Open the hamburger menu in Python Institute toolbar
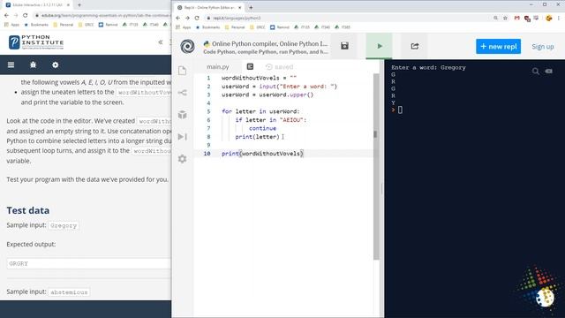This screenshot has width=565, height=318. 11,64
